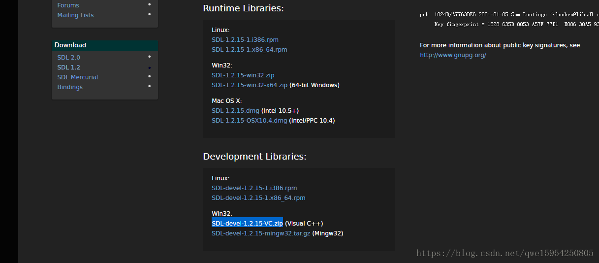This screenshot has height=263, width=599.
Task: Click the public key signatures information text
Action: 500,45
